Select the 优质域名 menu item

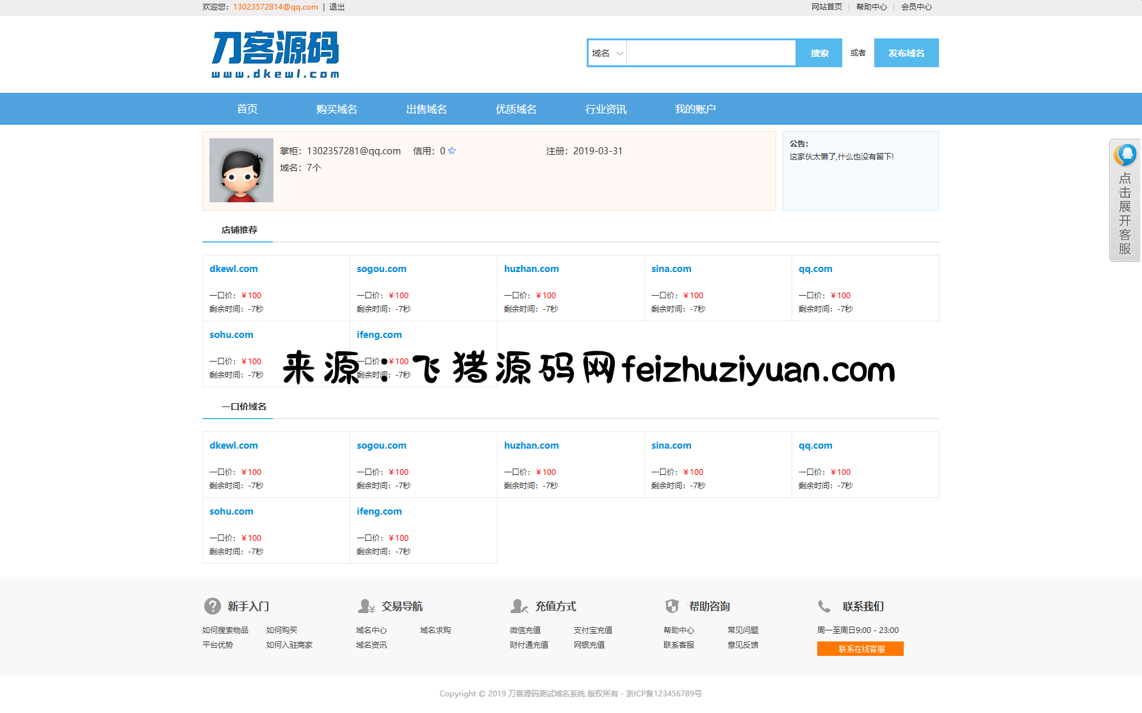(x=516, y=109)
